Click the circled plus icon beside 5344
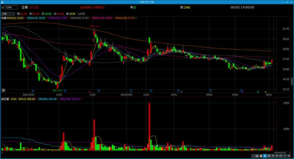Viewport: 294px width, 159px height. (3, 8)
